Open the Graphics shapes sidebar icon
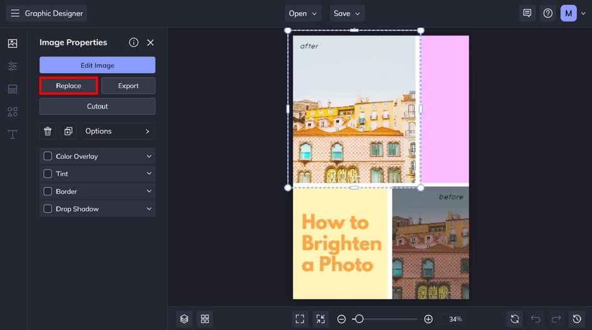 pyautogui.click(x=13, y=112)
